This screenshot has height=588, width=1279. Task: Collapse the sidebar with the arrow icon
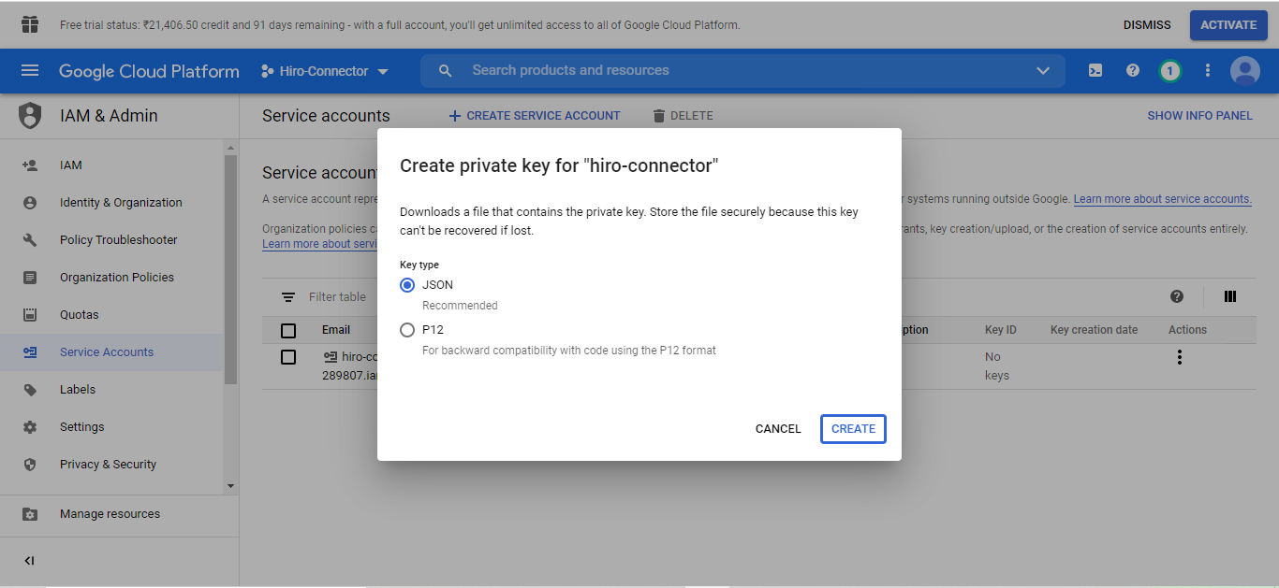[29, 561]
